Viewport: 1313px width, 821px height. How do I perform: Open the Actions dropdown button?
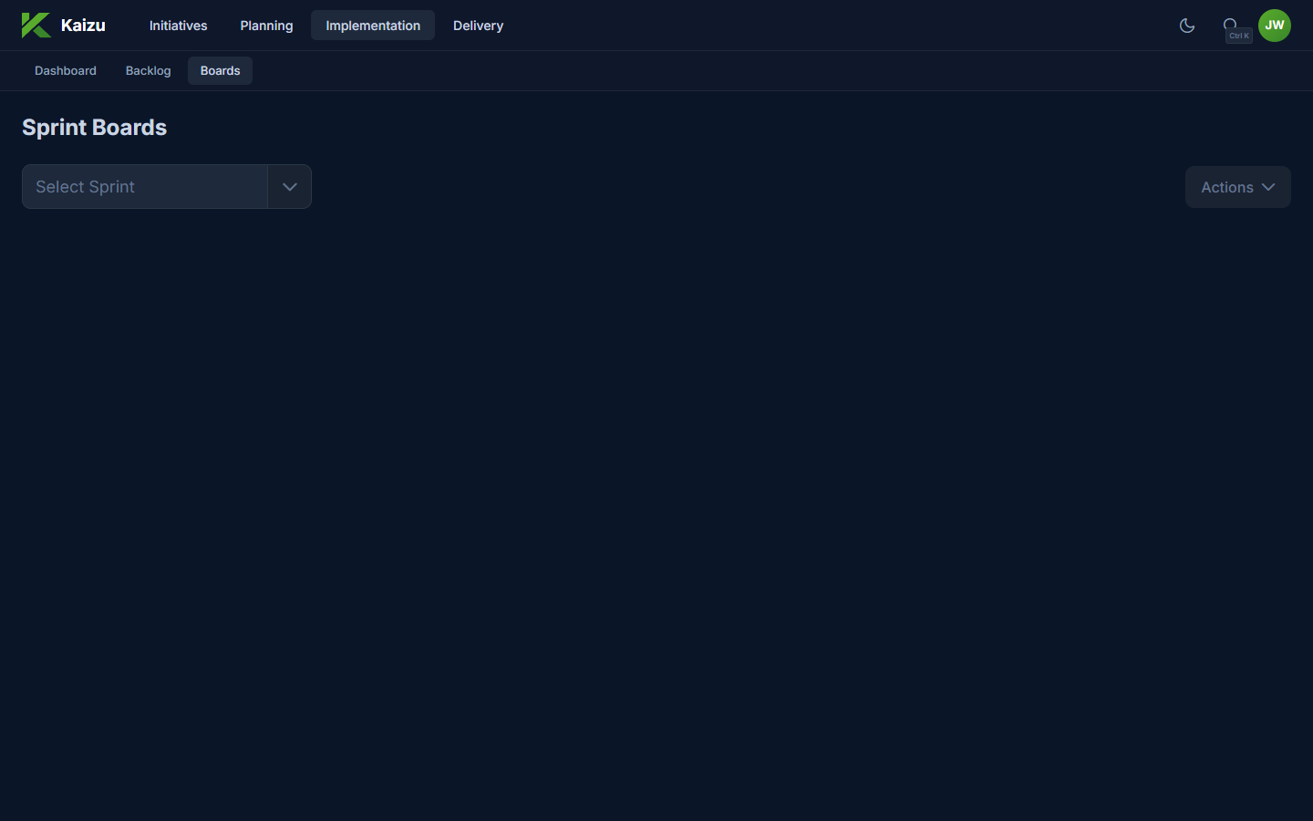coord(1226,187)
